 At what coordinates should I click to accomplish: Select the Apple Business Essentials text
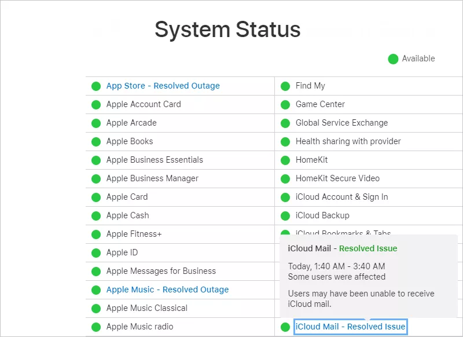coord(155,160)
